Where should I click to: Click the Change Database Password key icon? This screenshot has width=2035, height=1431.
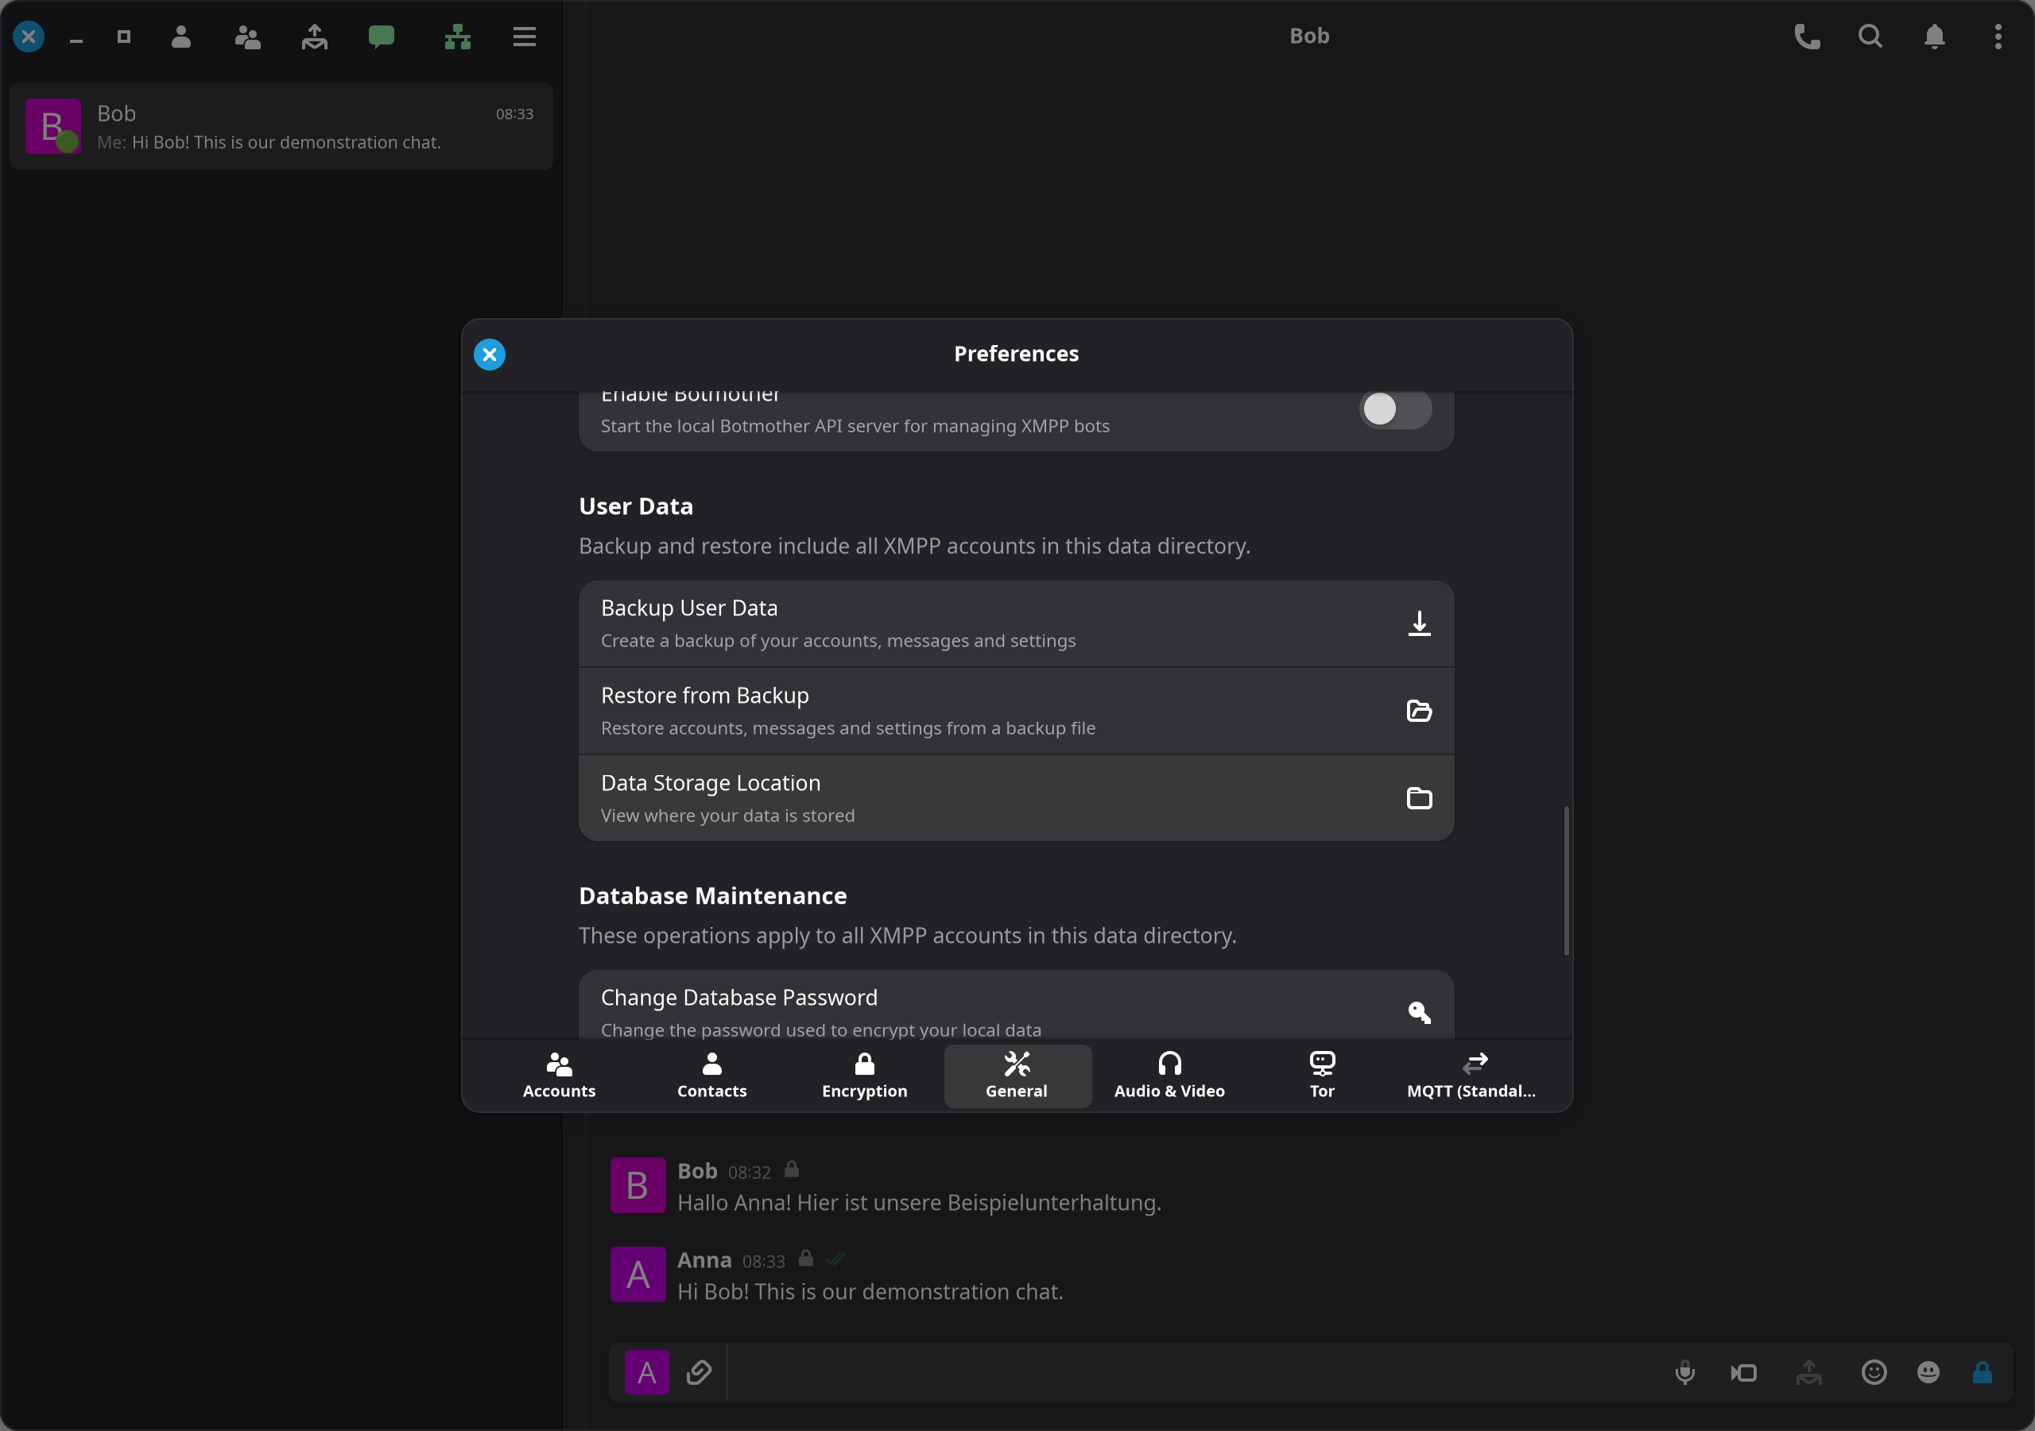click(x=1419, y=1011)
